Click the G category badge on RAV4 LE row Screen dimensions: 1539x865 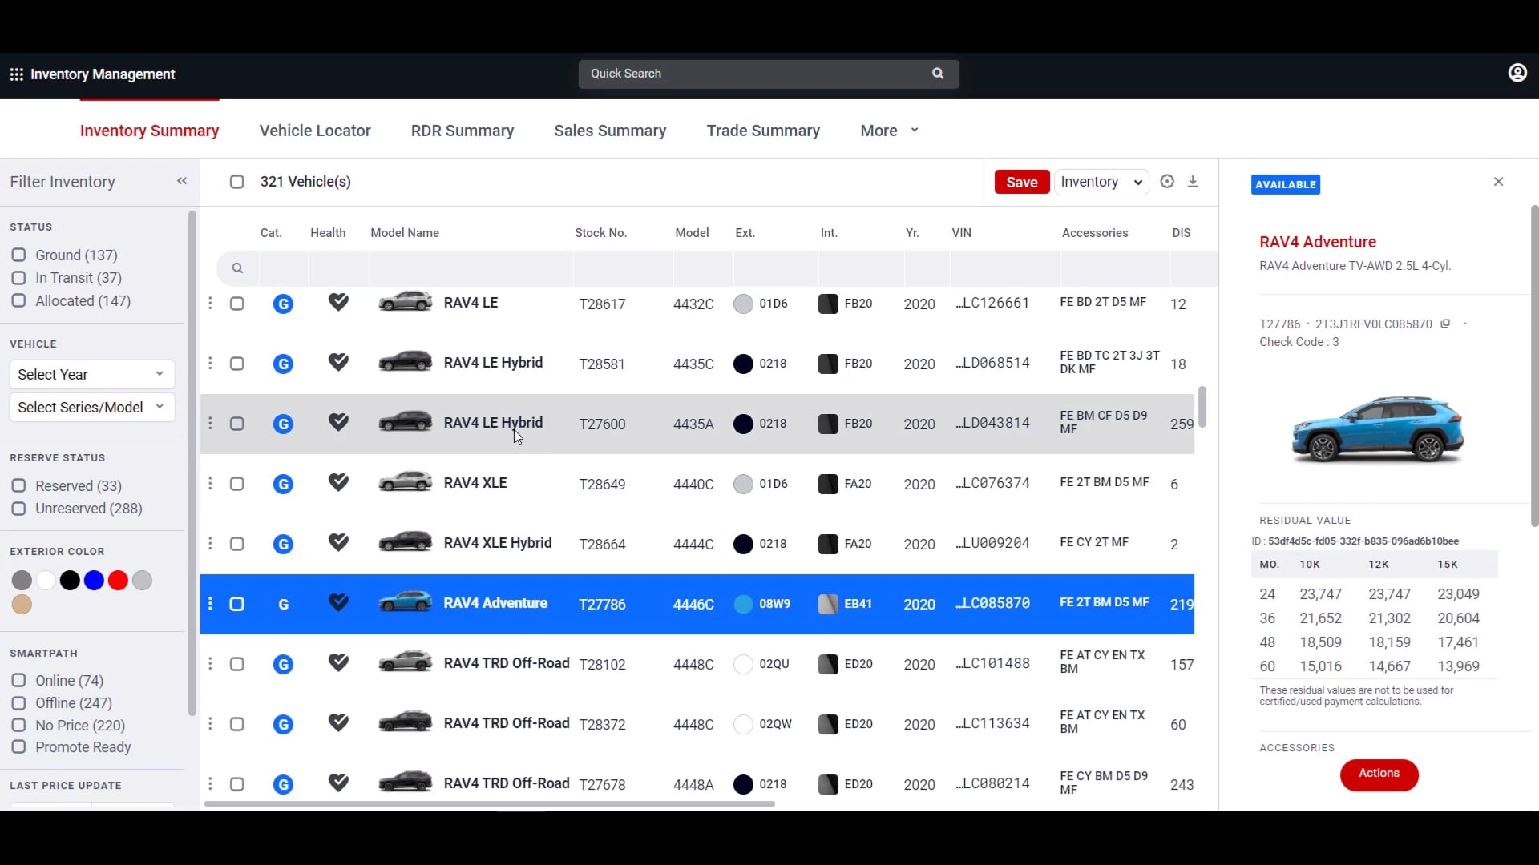tap(283, 304)
